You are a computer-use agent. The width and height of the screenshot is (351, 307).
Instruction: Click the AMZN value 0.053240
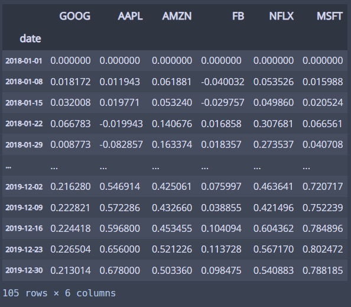point(172,103)
